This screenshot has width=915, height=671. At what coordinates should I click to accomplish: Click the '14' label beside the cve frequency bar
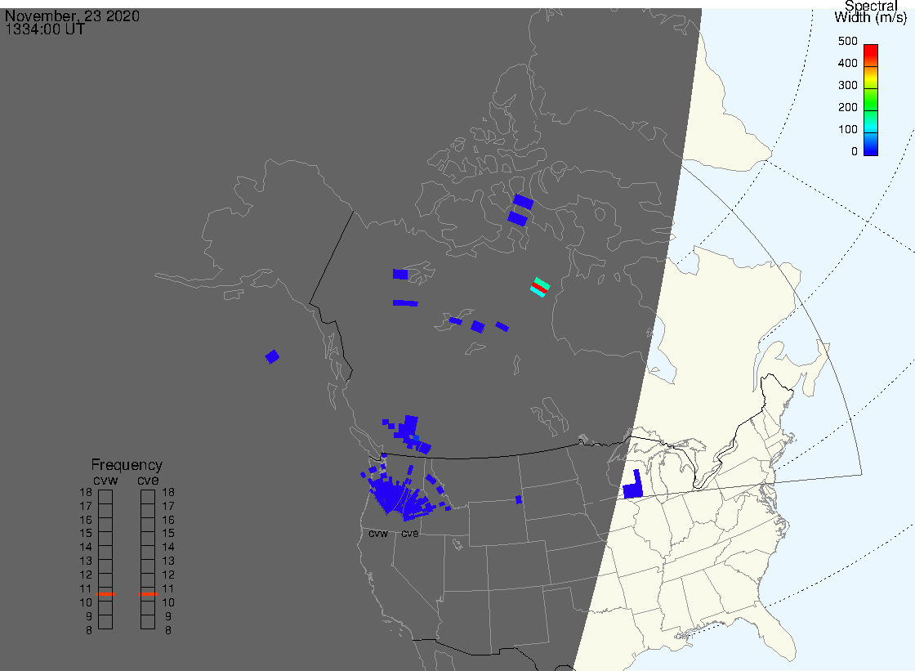(168, 548)
